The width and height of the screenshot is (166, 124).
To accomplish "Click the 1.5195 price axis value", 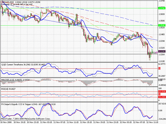I will point(162,61).
